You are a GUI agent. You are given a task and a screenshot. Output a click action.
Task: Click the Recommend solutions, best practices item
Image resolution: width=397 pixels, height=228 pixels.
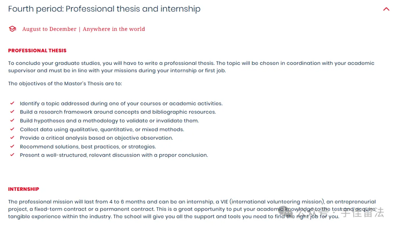88,147
